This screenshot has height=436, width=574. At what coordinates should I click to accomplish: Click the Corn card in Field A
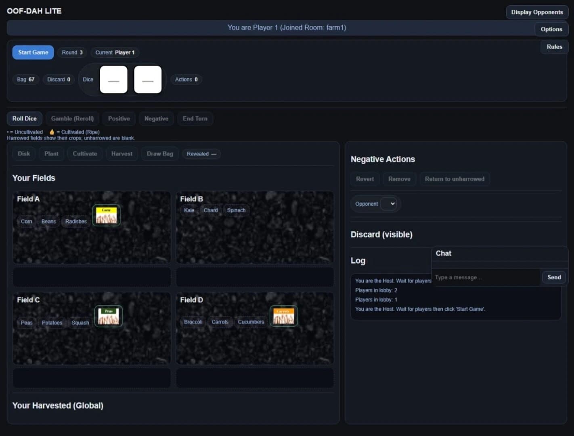point(106,215)
